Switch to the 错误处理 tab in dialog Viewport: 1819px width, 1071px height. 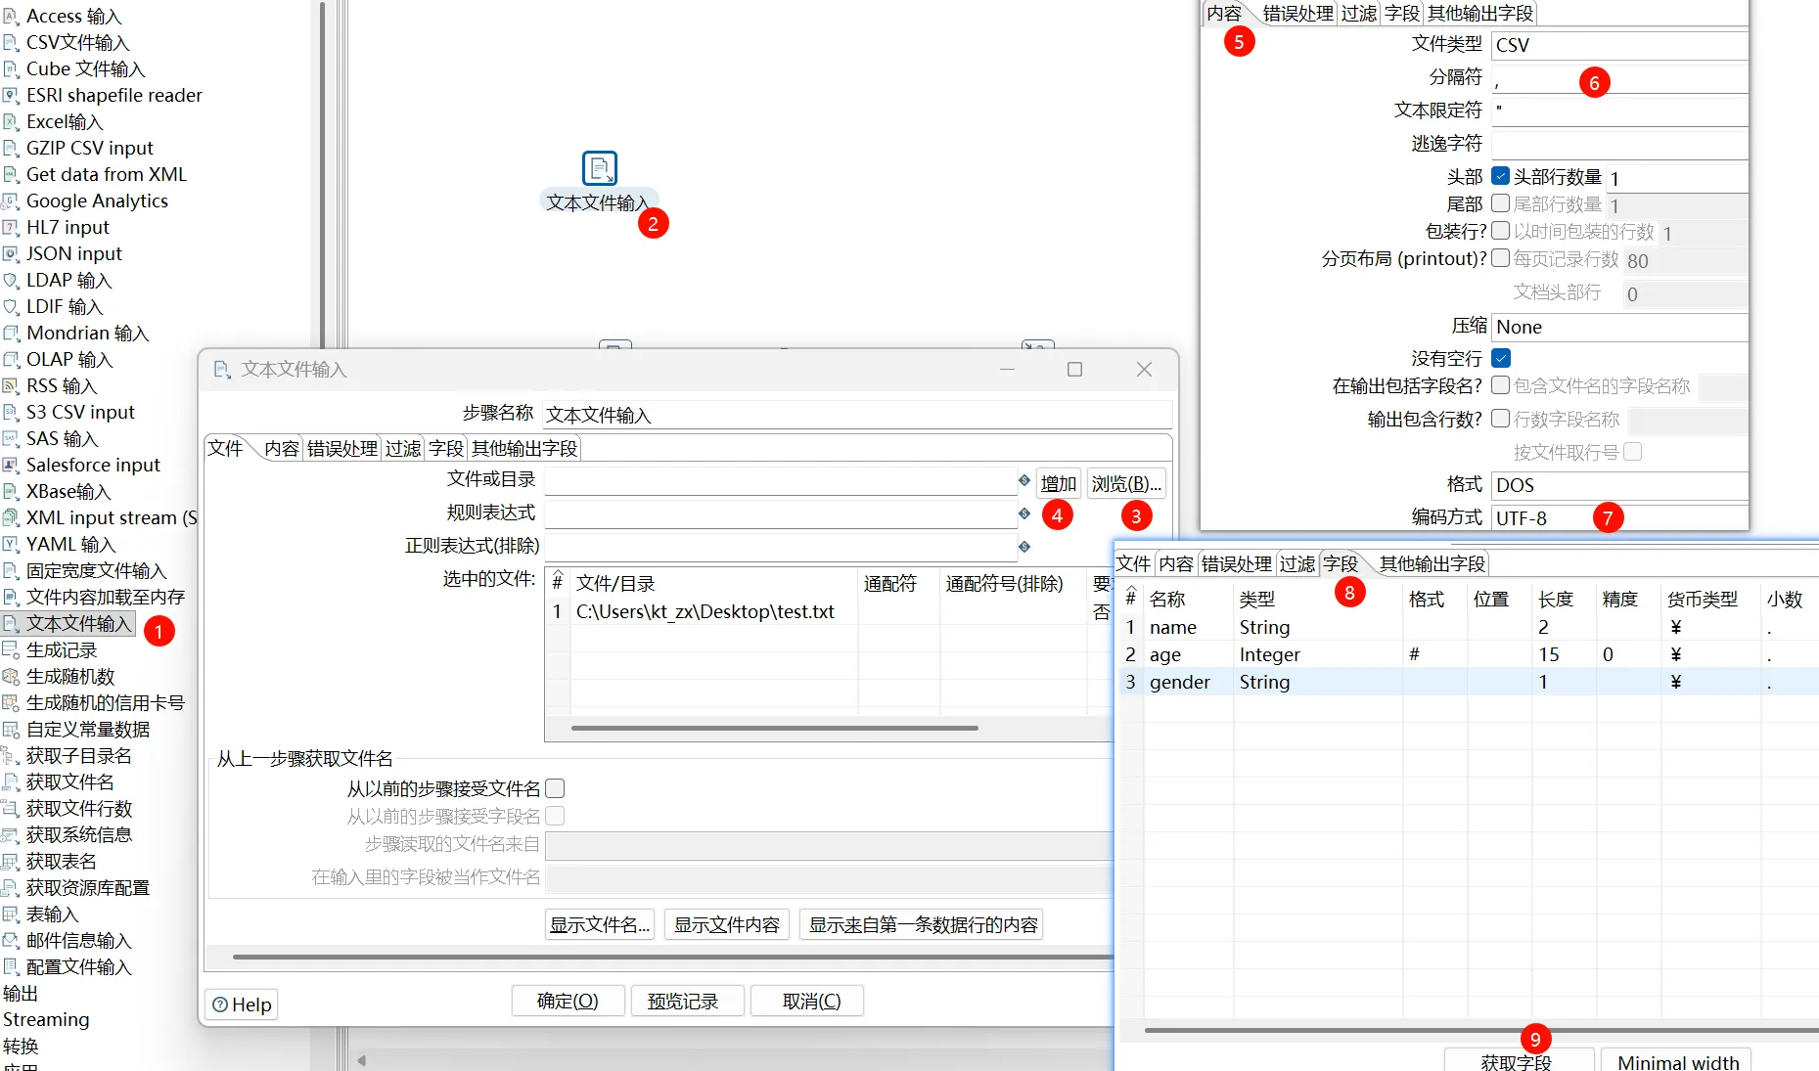tap(341, 449)
